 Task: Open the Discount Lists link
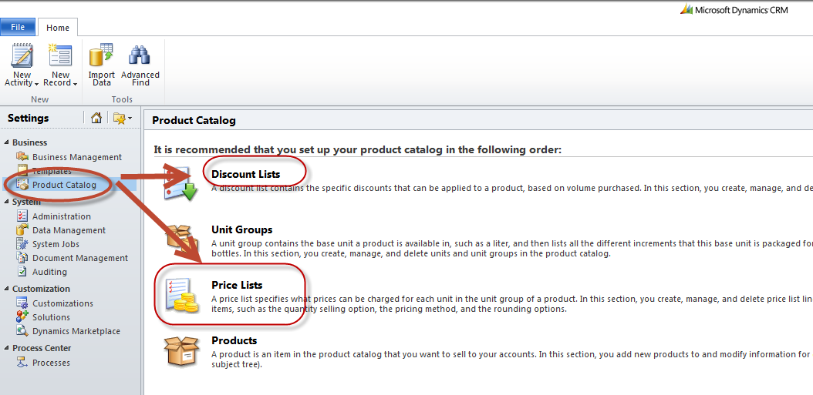246,175
